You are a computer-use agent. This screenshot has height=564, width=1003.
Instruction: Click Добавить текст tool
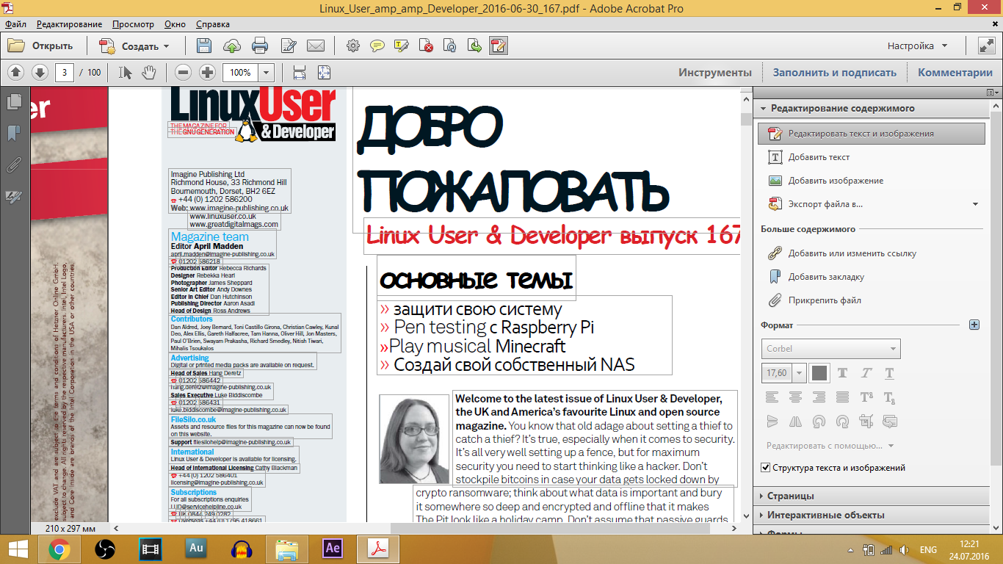[x=819, y=157]
